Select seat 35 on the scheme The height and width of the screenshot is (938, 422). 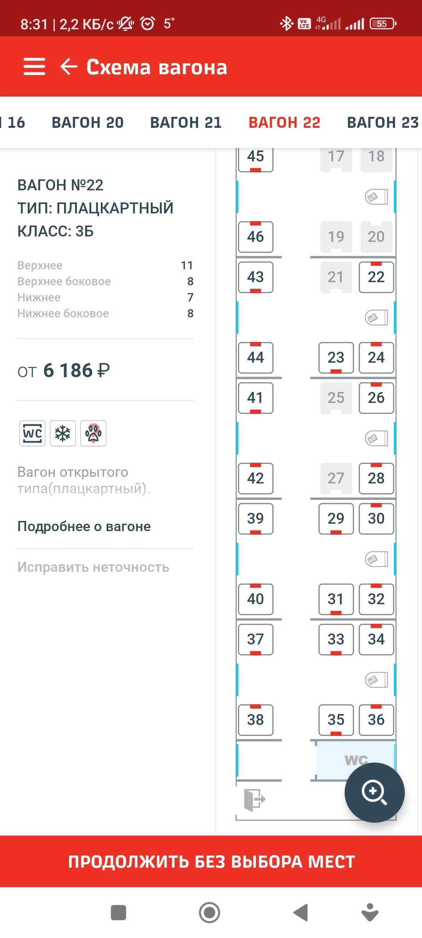(336, 720)
